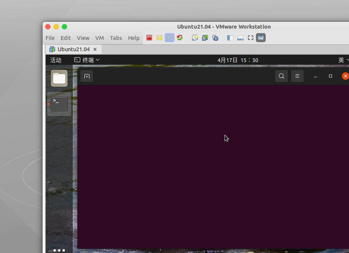The width and height of the screenshot is (349, 253).
Task: Select the Ubuntu21.04 tab
Action: coord(74,49)
